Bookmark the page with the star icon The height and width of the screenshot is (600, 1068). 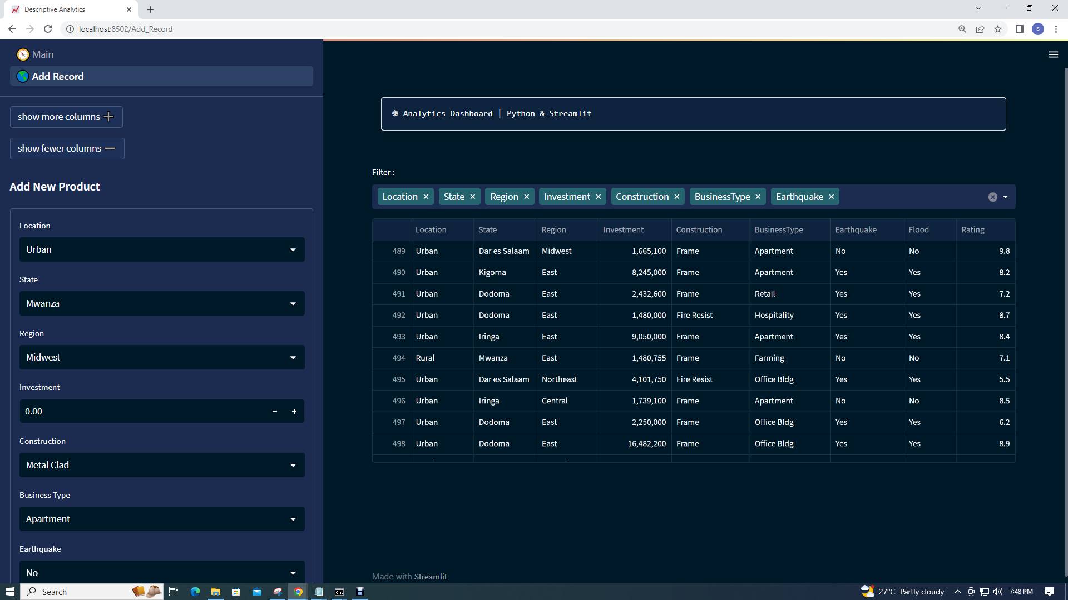tap(998, 29)
